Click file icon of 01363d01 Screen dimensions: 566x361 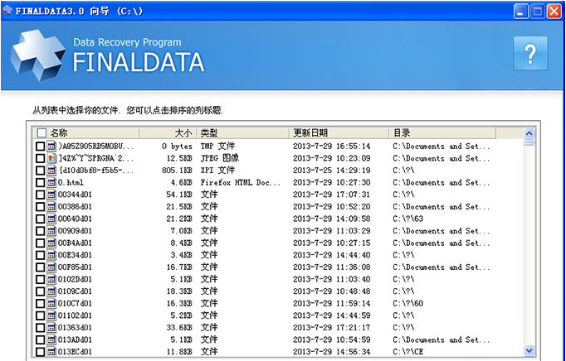pos(51,328)
